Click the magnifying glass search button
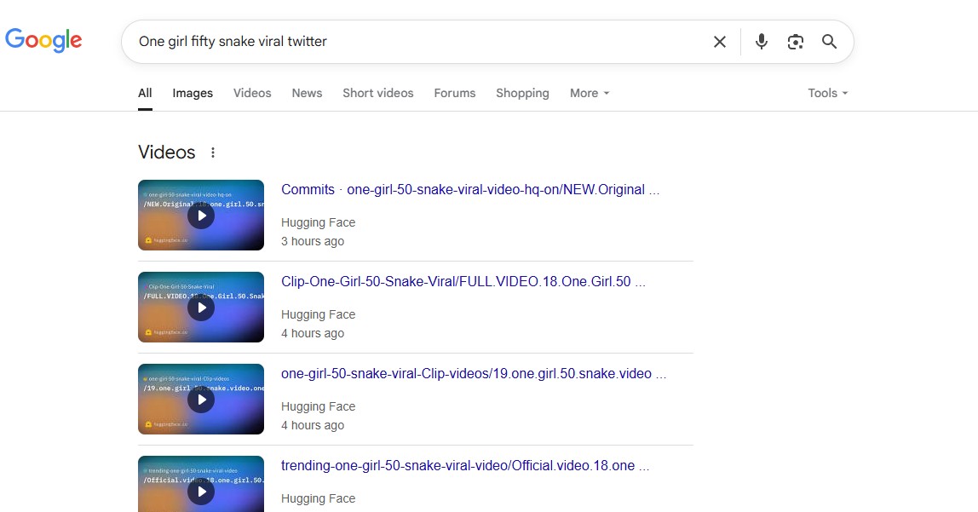978x512 pixels. click(829, 42)
